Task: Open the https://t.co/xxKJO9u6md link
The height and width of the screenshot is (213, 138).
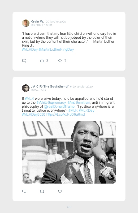Action: coord(66,115)
